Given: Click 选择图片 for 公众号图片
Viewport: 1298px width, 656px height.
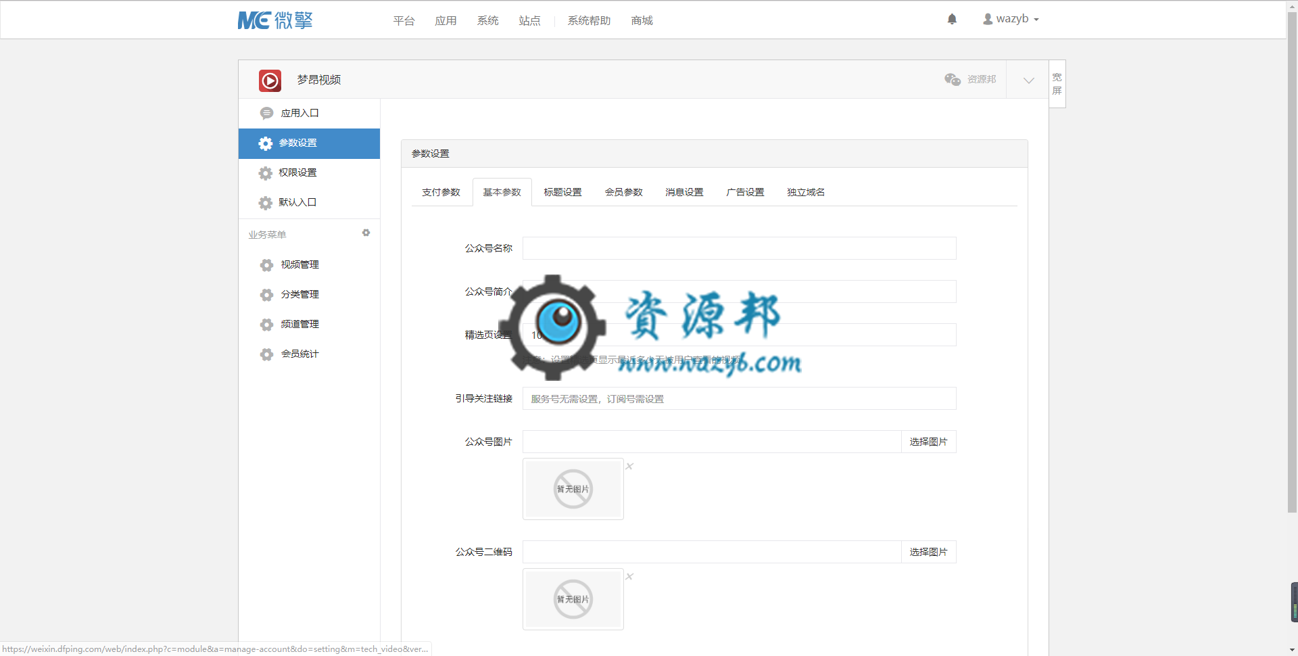Looking at the screenshot, I should pos(928,442).
